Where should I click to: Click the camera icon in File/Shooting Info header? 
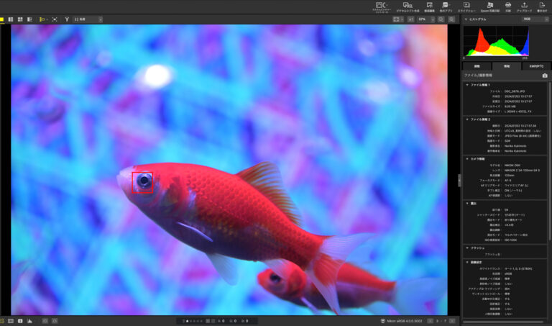pos(544,75)
